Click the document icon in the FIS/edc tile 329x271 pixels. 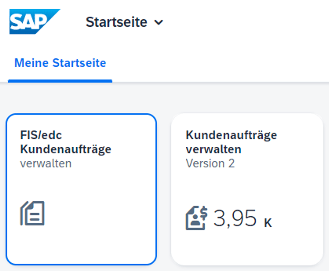(33, 213)
